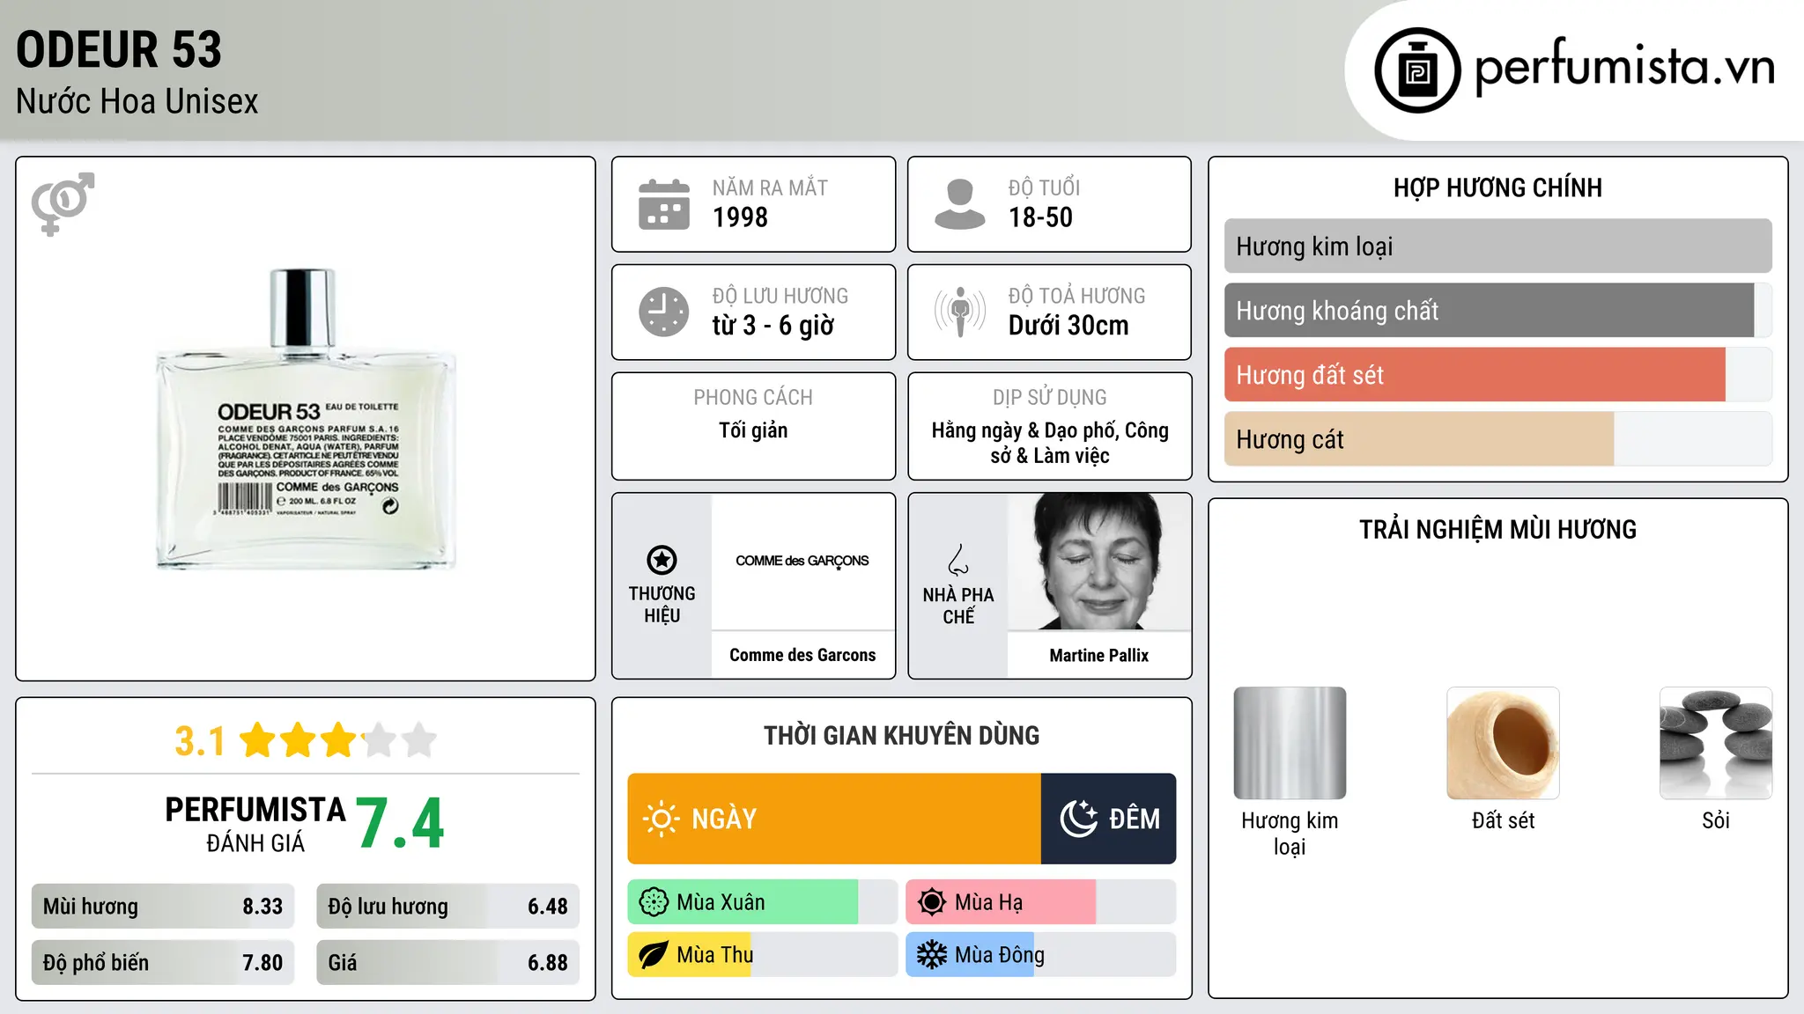The width and height of the screenshot is (1804, 1014).
Task: Click the five-star rating row
Action: click(338, 740)
